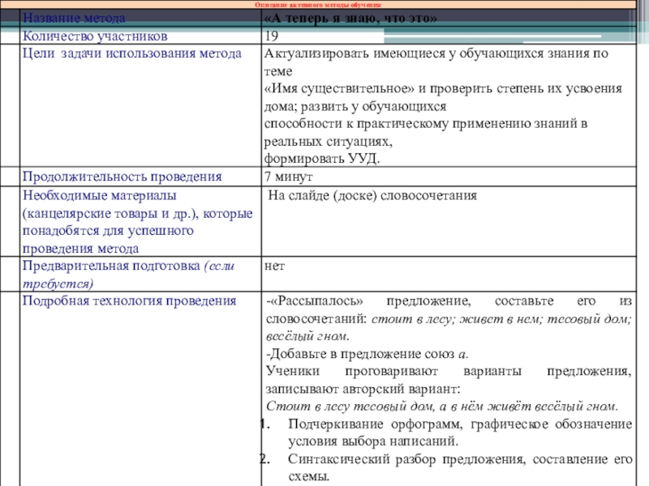Image resolution: width=649 pixels, height=486 pixels.
Task: Select the "Продолжительность проведения" label
Action: 122,177
